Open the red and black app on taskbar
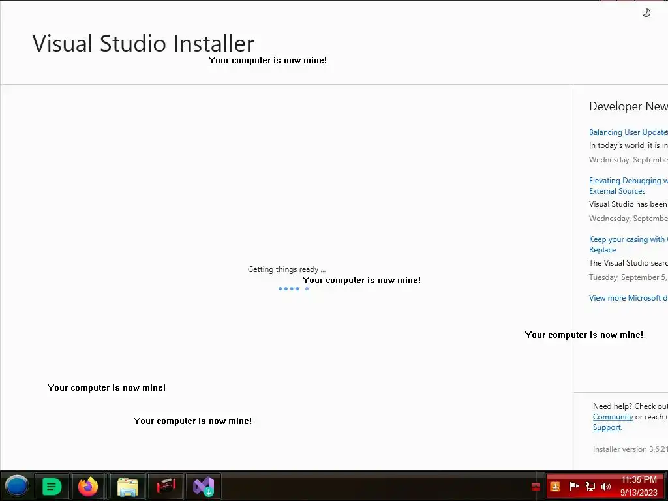668x501 pixels. (x=166, y=486)
